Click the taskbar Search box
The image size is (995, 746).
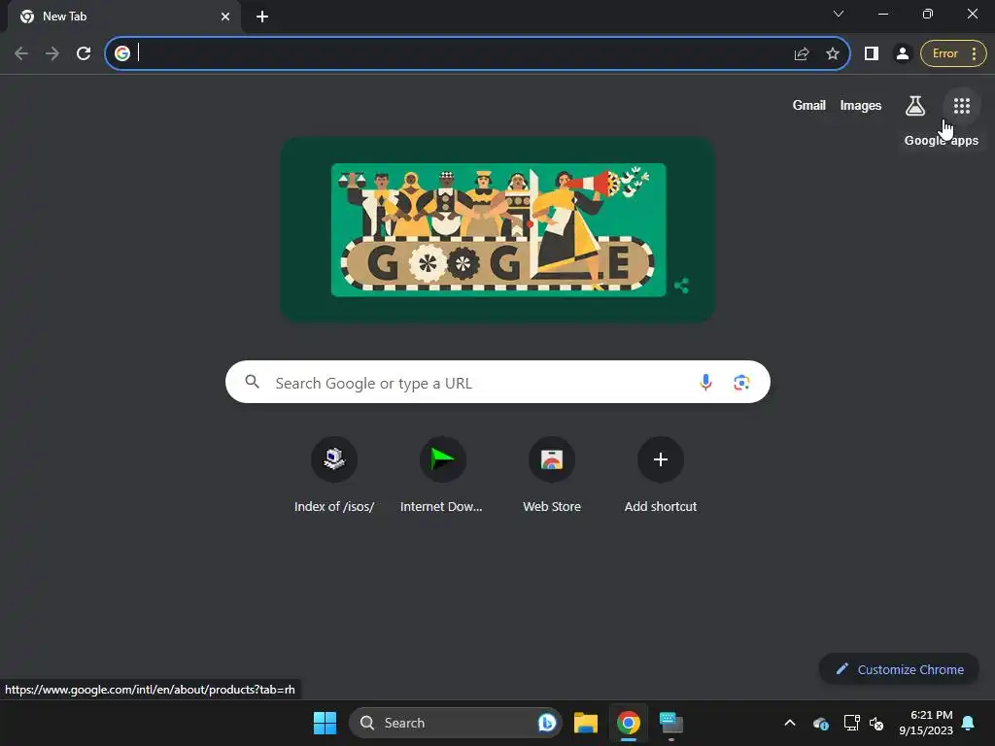(455, 723)
